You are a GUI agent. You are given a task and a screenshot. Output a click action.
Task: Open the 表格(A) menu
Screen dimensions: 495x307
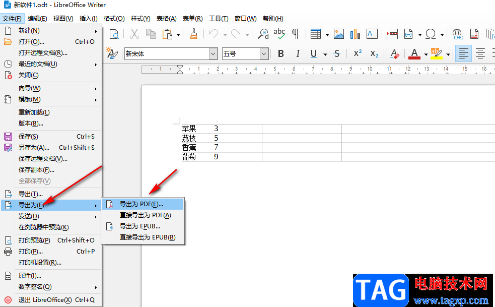(166, 19)
